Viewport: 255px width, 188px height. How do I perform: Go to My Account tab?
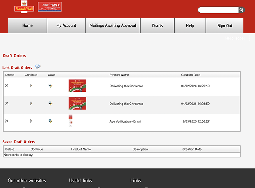click(x=66, y=26)
